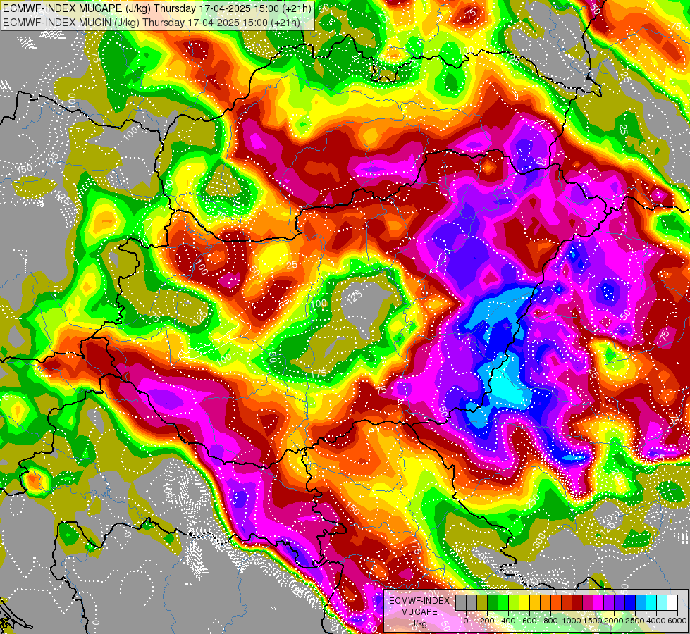Click the legend unit label J/kg

tap(419, 624)
